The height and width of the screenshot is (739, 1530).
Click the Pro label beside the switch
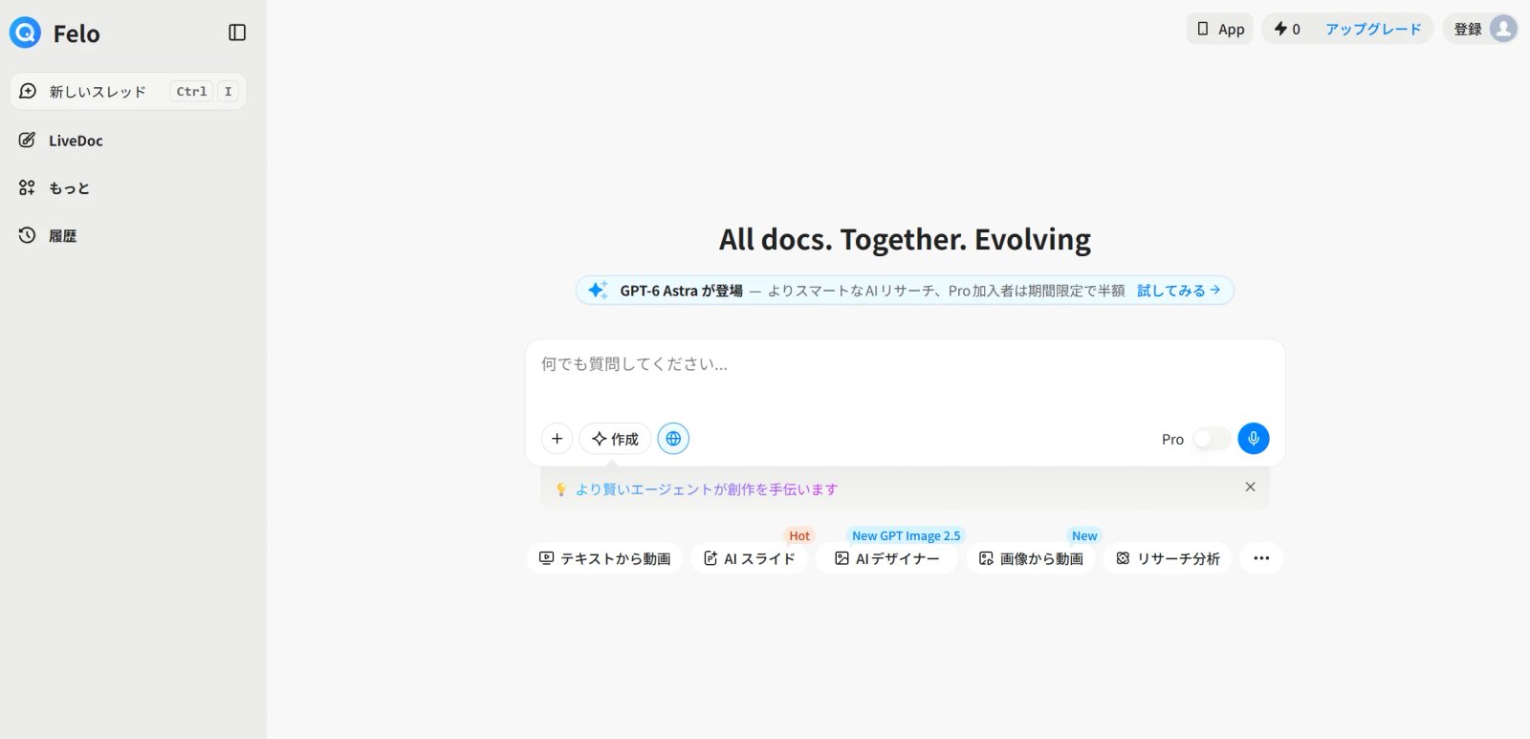[1172, 440]
